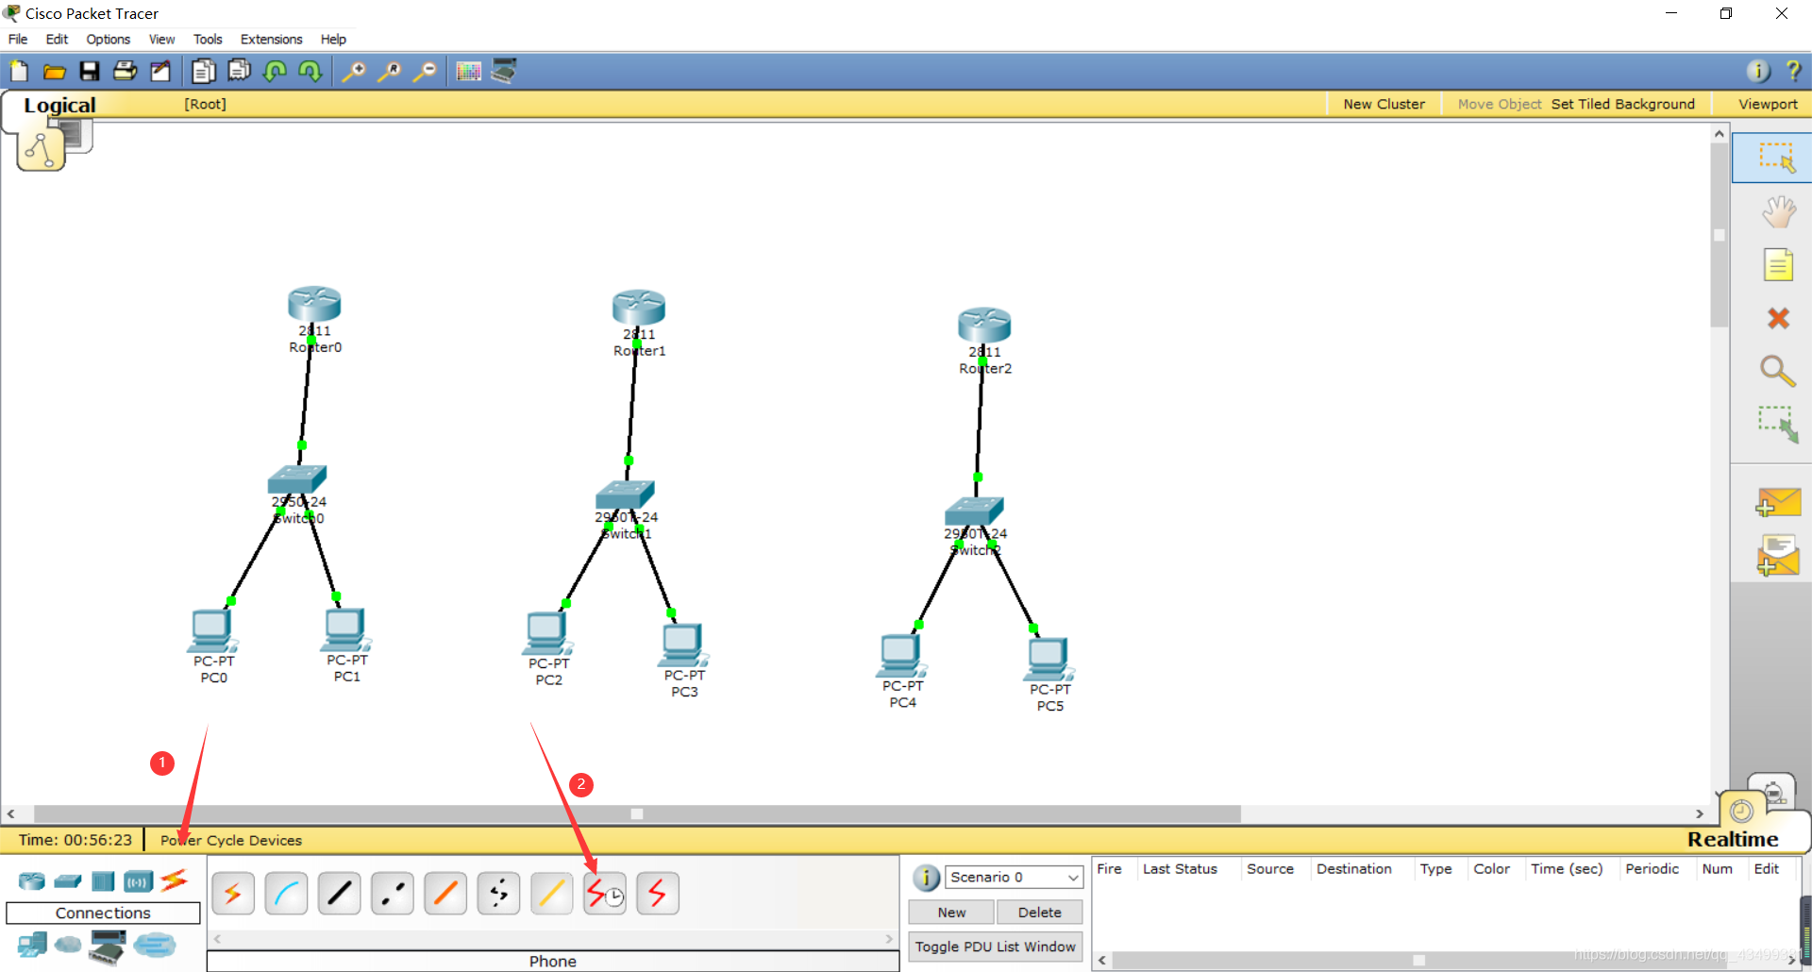Image resolution: width=1812 pixels, height=972 pixels.
Task: Click the Viewport button
Action: 1768,104
